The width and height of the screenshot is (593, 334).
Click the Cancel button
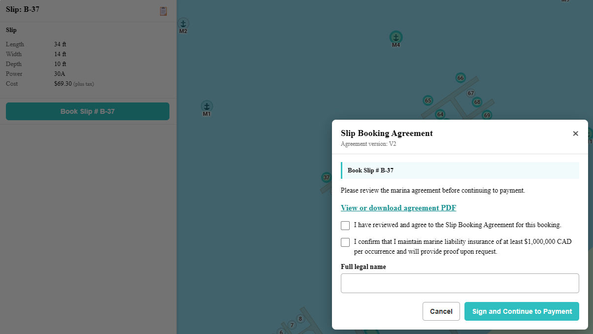coord(441,311)
